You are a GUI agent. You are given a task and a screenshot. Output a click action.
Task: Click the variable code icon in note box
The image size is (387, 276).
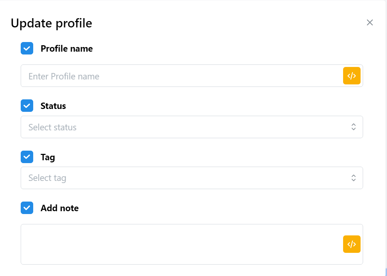tap(352, 244)
